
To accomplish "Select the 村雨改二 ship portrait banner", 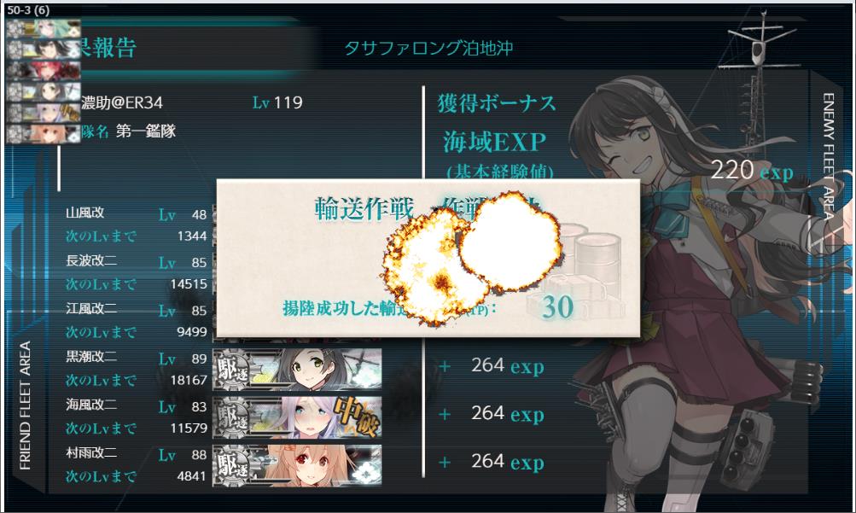I will click(x=297, y=465).
